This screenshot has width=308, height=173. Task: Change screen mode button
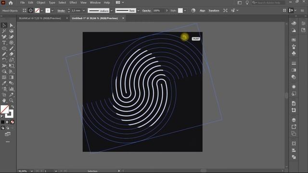8,134
